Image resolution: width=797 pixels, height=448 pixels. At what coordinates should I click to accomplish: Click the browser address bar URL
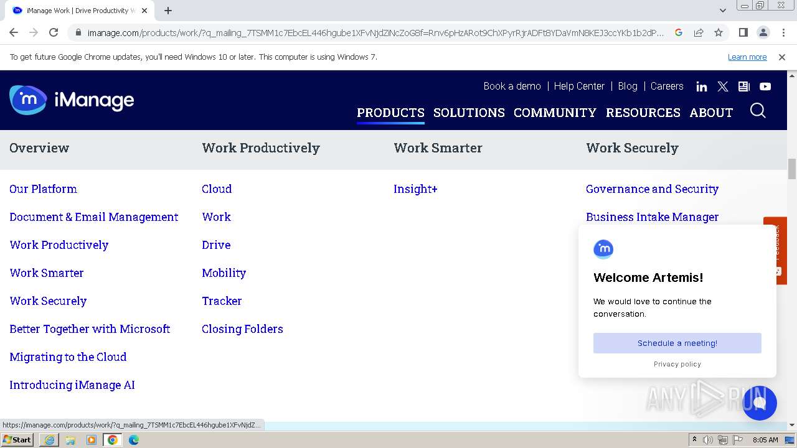[x=375, y=33]
